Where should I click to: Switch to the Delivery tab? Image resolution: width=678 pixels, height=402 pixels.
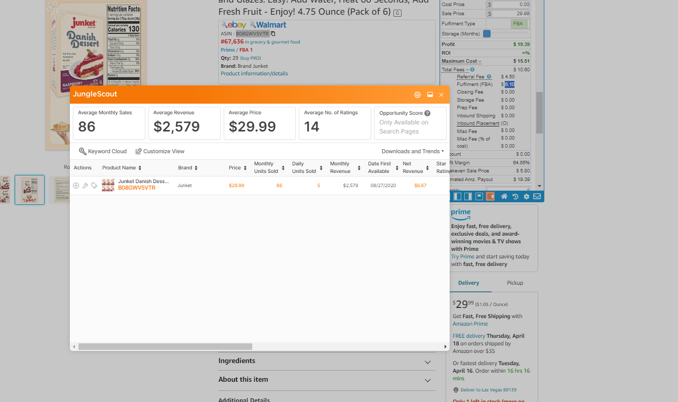(x=468, y=283)
